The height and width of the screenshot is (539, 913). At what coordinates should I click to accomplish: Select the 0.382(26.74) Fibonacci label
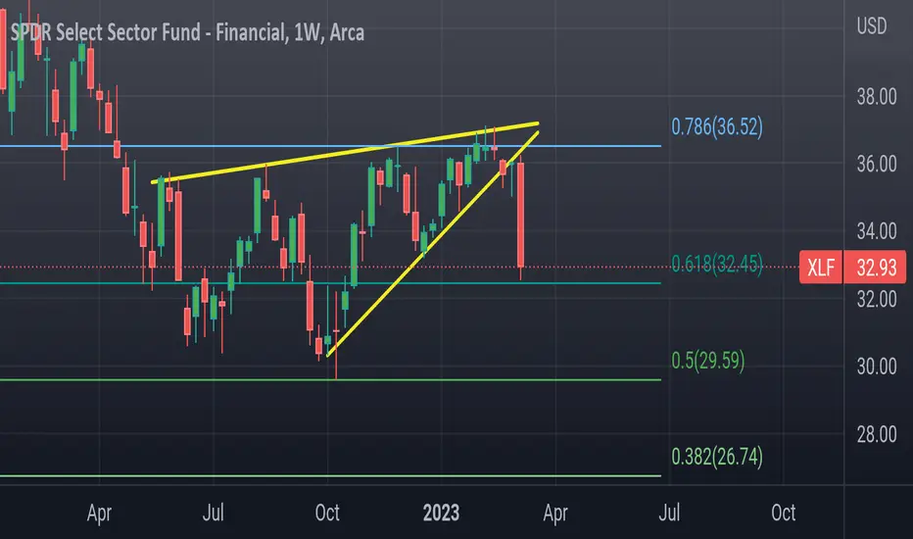pos(717,457)
